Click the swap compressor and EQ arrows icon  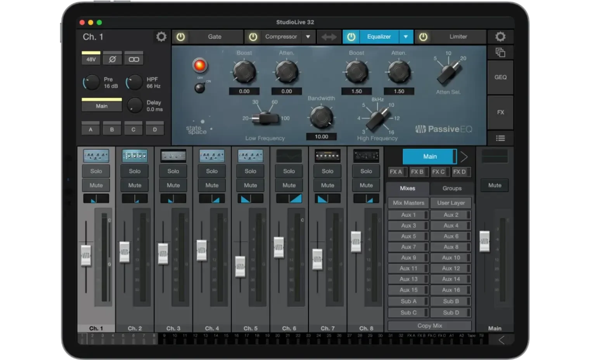(329, 37)
